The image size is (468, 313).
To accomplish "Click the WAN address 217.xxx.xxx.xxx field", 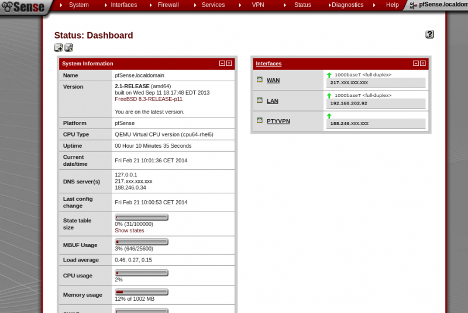I will (x=376, y=83).
